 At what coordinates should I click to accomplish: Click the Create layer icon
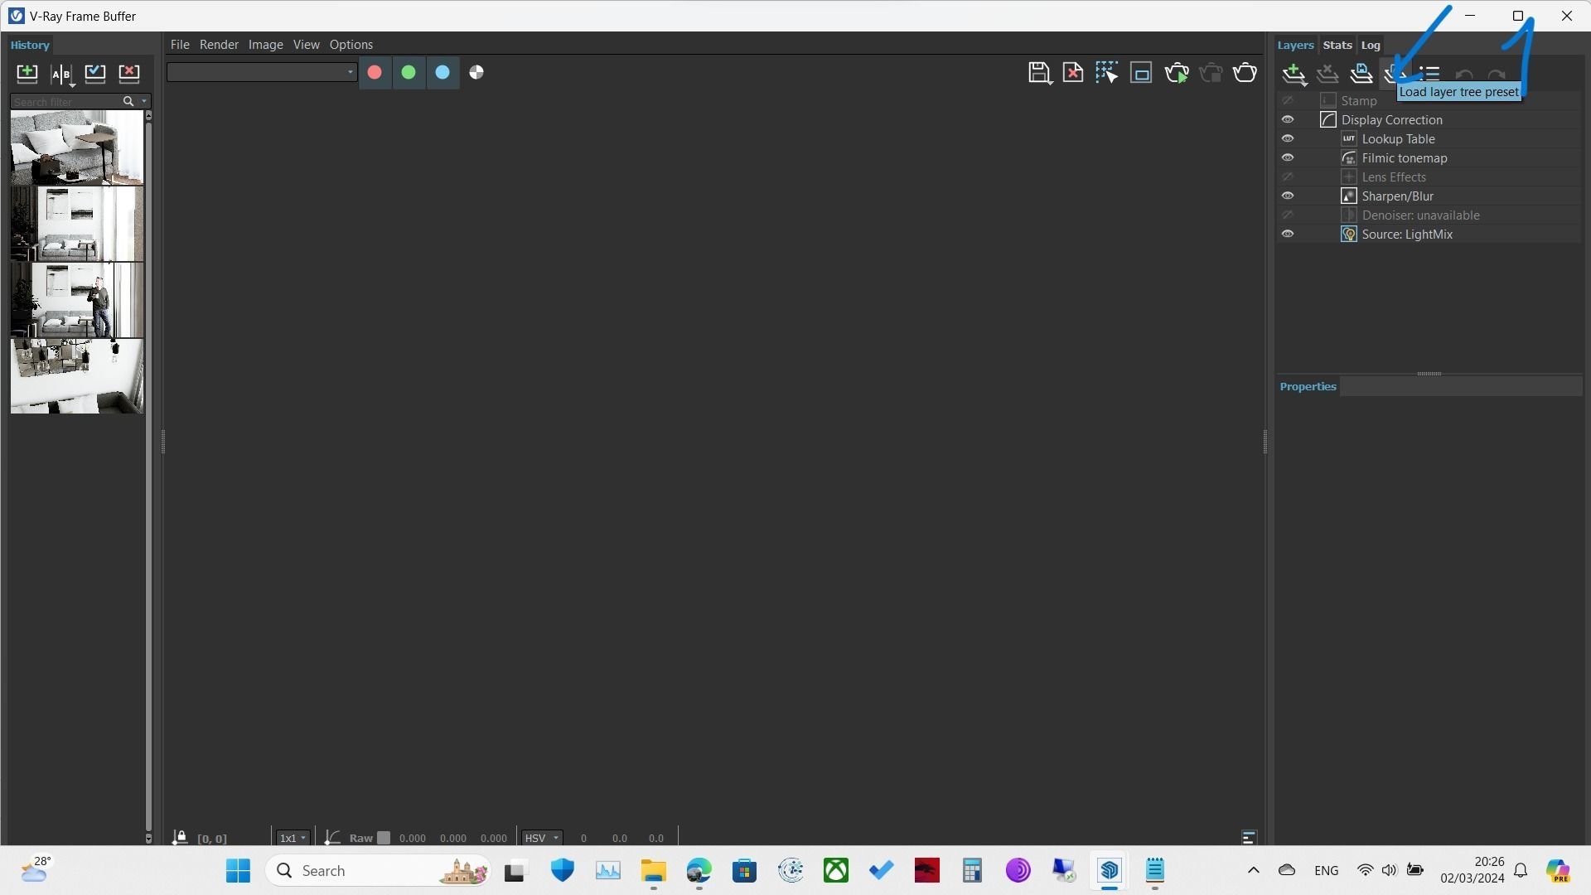tap(1294, 74)
